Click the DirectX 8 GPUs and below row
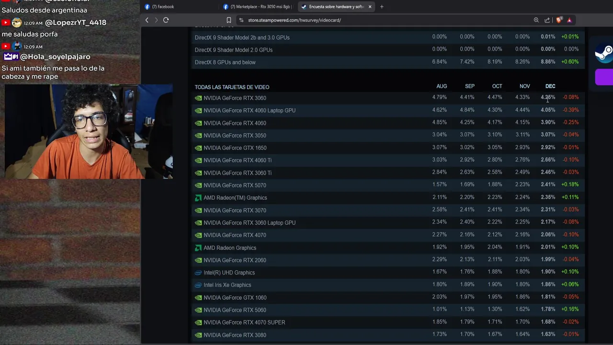This screenshot has width=613, height=345. (388, 62)
